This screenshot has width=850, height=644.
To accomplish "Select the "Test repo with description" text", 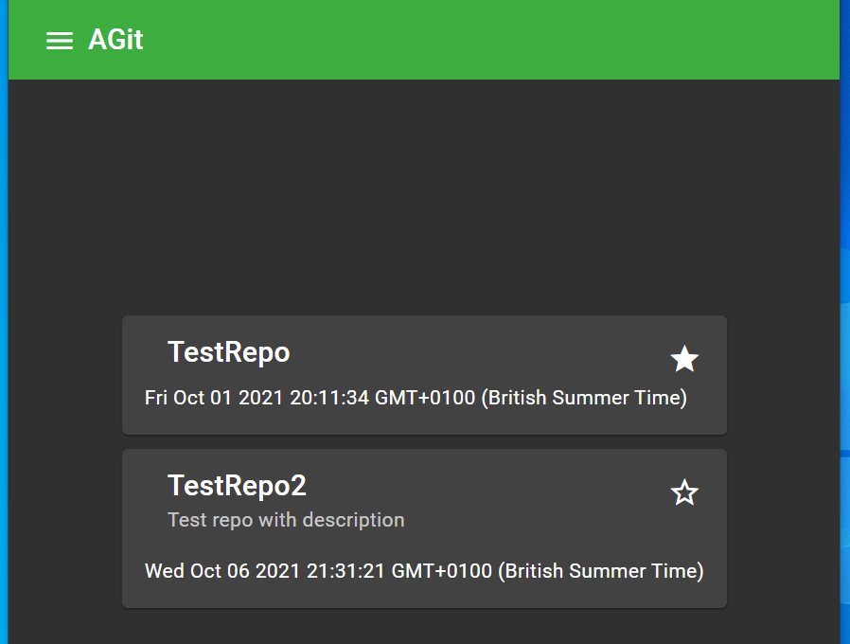I will [286, 520].
